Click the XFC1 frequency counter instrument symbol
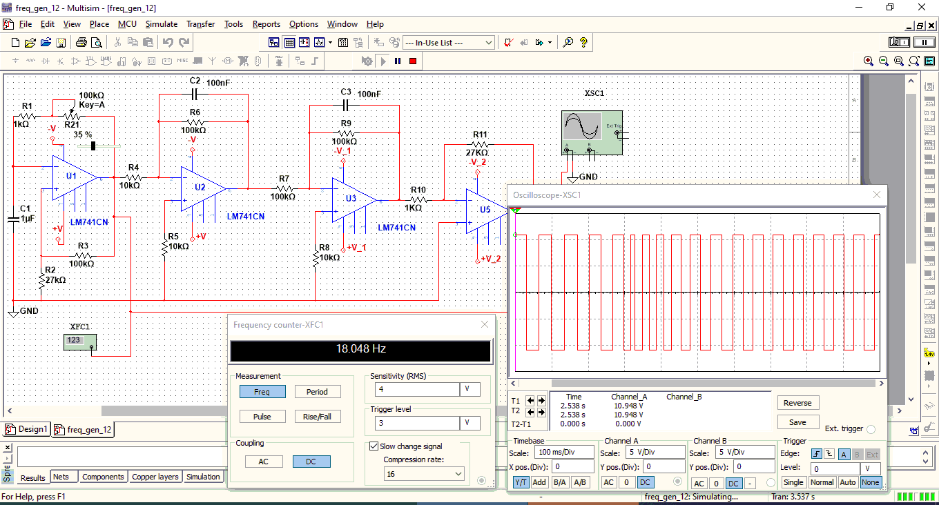 pyautogui.click(x=80, y=341)
